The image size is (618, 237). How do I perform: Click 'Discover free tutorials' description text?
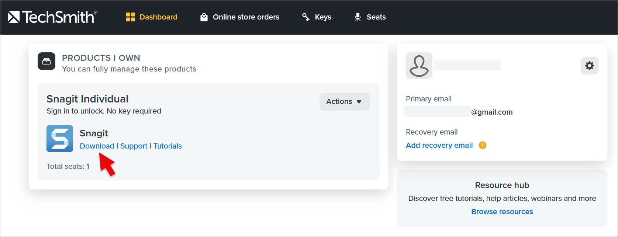(x=502, y=198)
